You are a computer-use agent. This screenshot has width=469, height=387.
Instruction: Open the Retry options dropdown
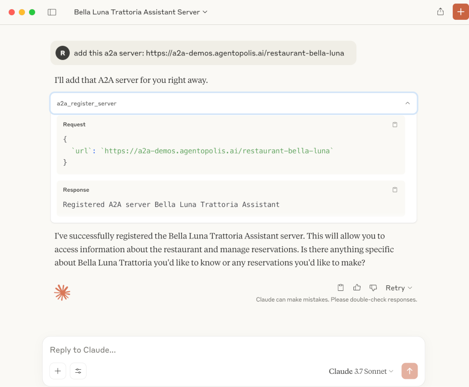click(x=399, y=288)
